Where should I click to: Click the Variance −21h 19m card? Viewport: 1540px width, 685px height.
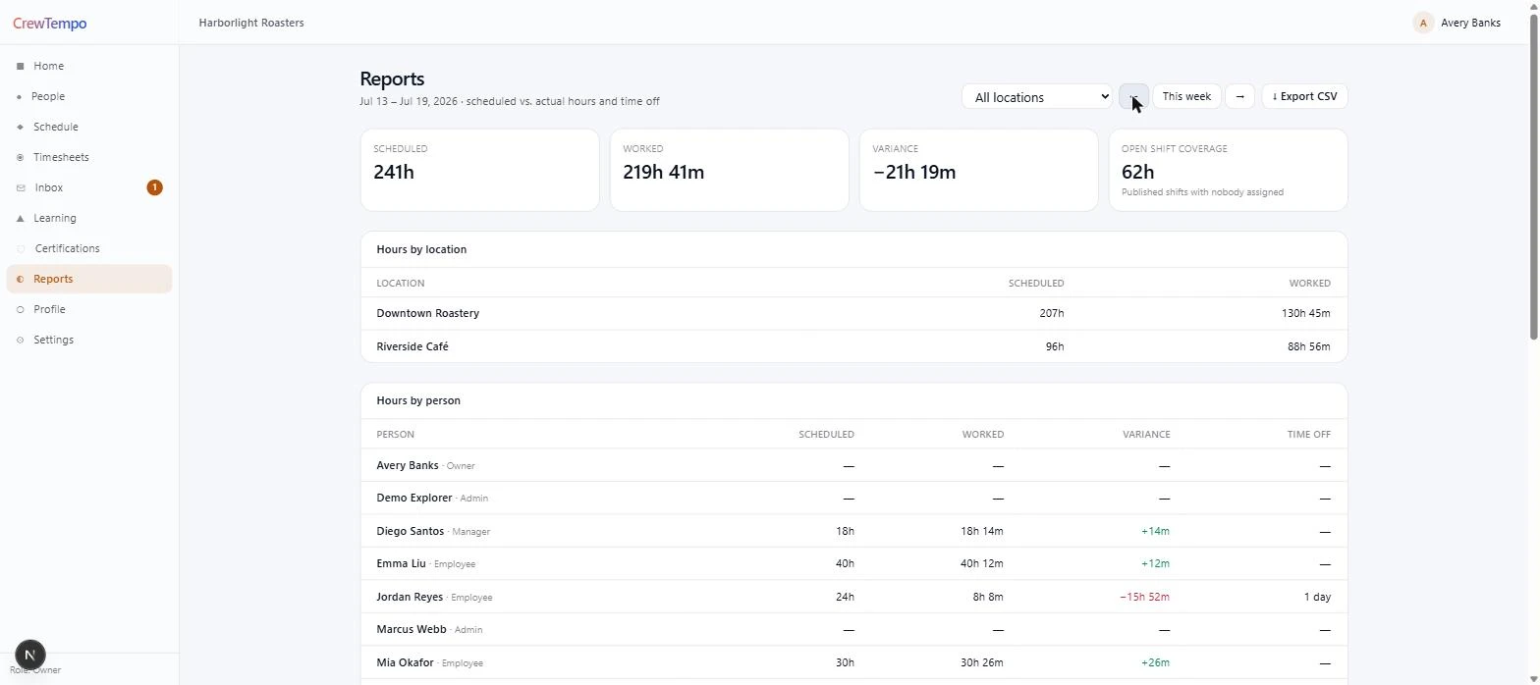pos(978,170)
